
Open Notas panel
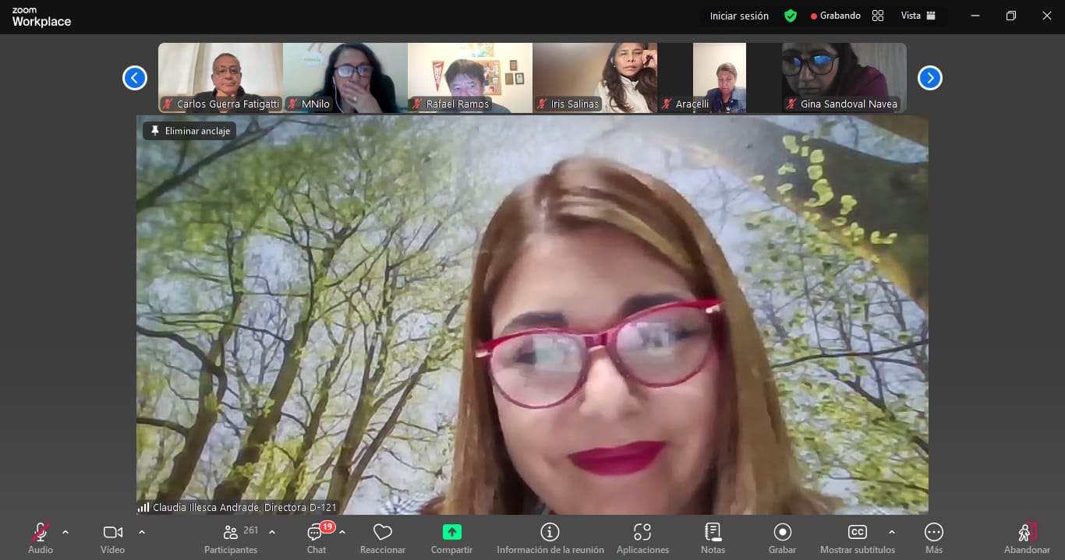pos(713,537)
